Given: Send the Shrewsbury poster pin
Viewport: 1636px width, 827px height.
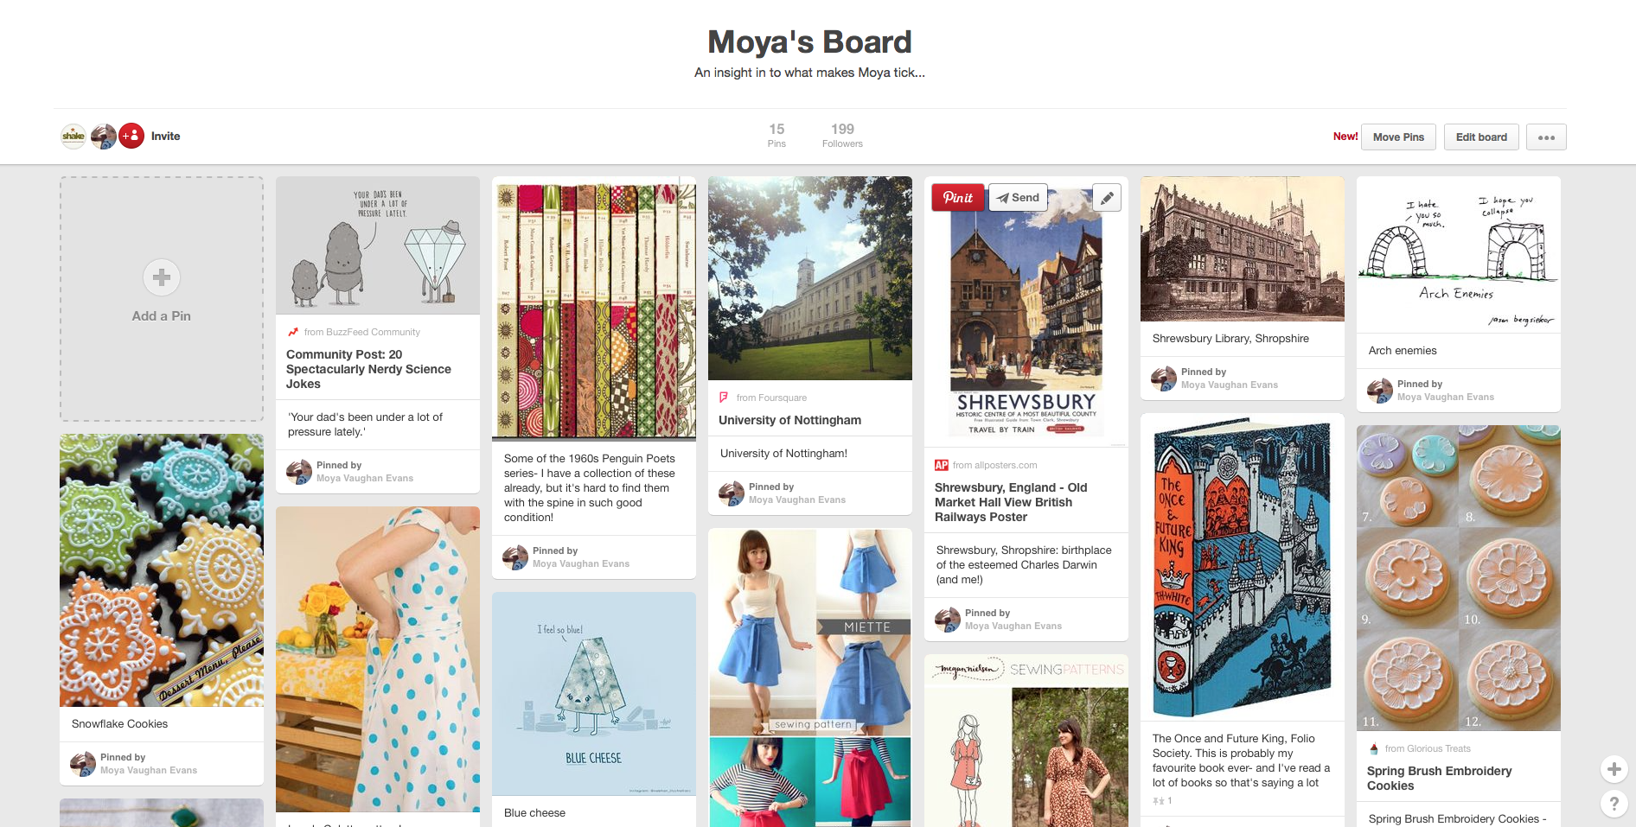Looking at the screenshot, I should pos(1018,197).
